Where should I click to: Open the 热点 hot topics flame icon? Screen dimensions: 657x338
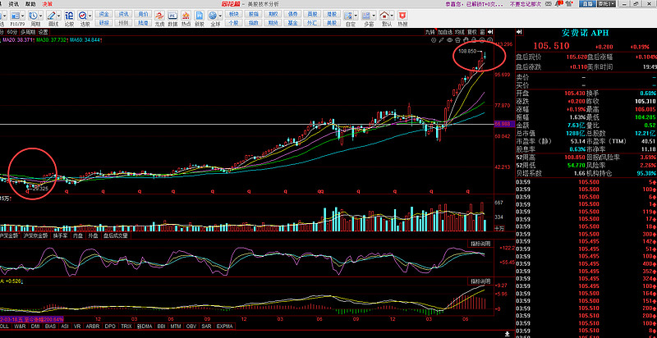tap(186, 16)
